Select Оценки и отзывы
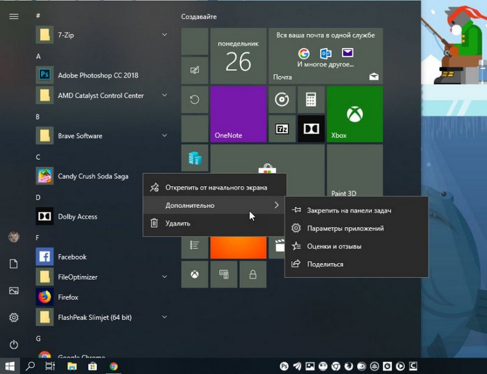Image resolution: width=487 pixels, height=374 pixels. click(356, 246)
